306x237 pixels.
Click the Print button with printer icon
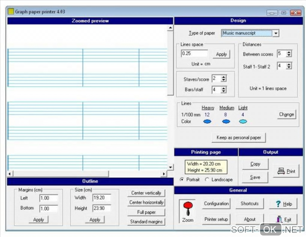point(286,171)
